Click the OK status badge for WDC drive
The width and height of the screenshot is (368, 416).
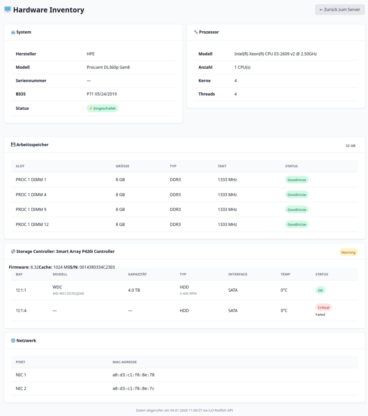(x=320, y=290)
